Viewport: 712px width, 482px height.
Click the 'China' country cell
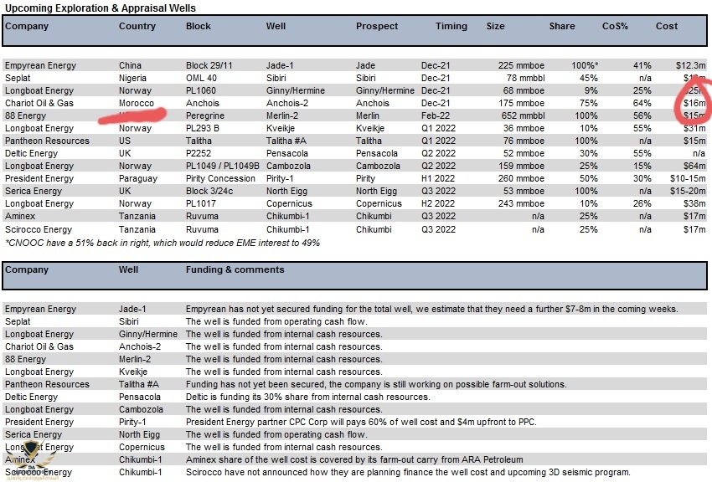point(131,65)
